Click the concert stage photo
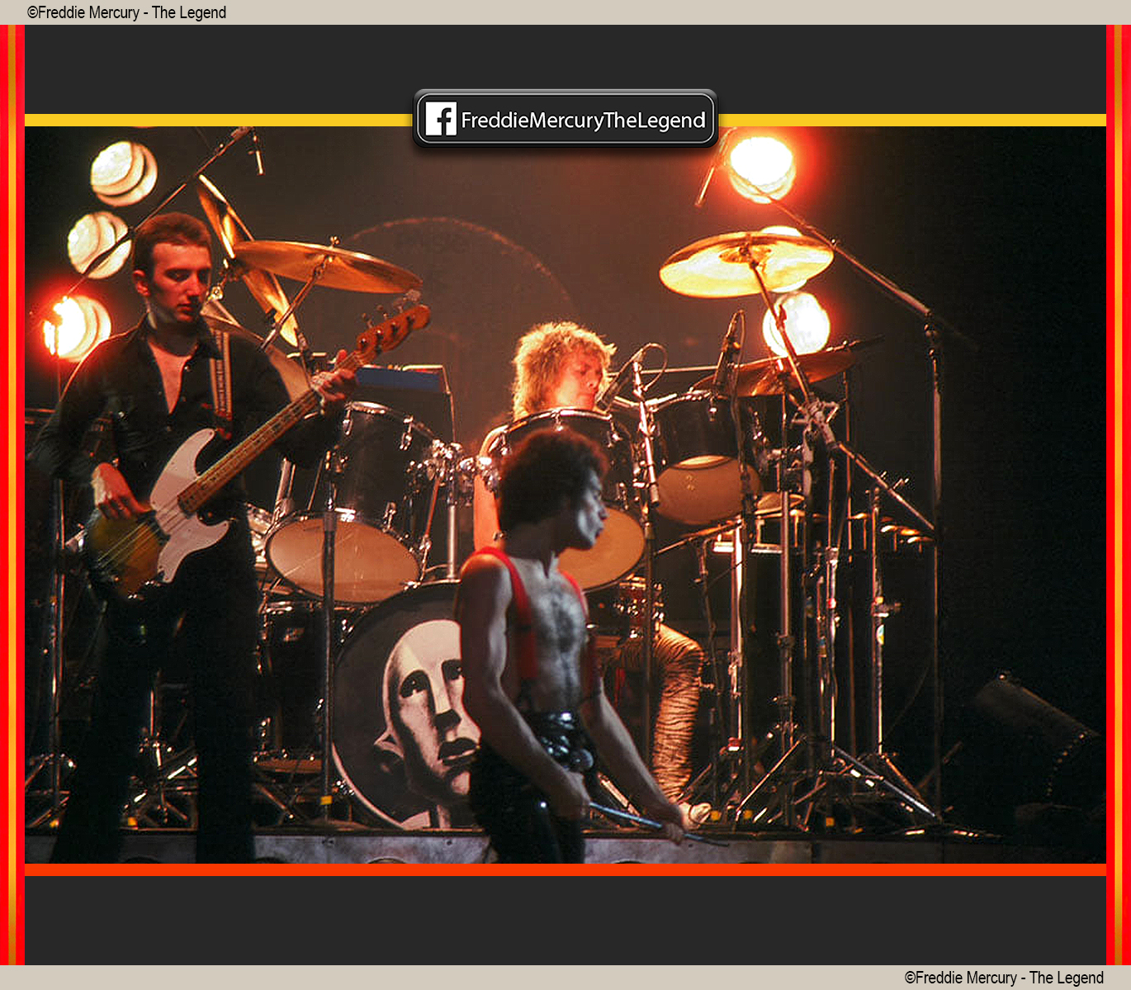The width and height of the screenshot is (1131, 990). point(565,495)
